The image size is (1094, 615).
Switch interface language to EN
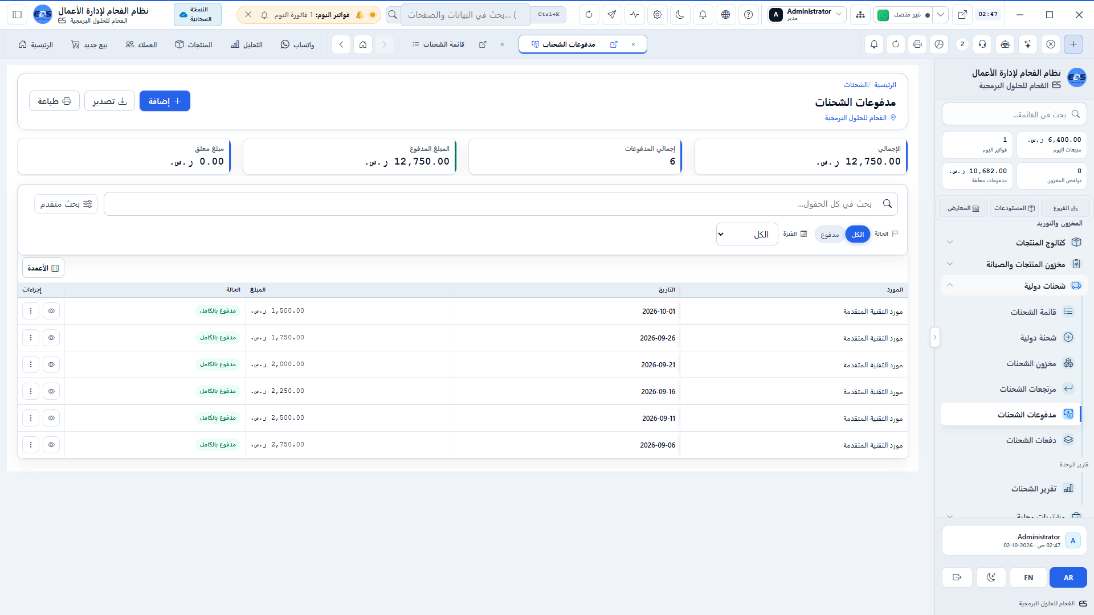1028,577
